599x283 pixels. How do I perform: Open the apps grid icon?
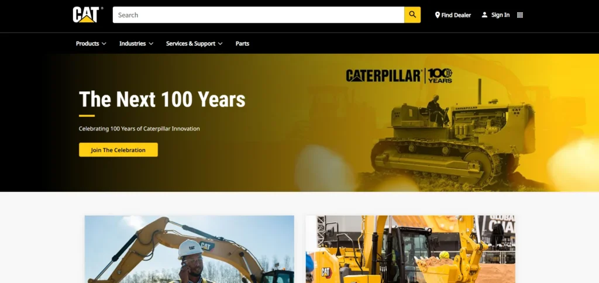point(520,15)
